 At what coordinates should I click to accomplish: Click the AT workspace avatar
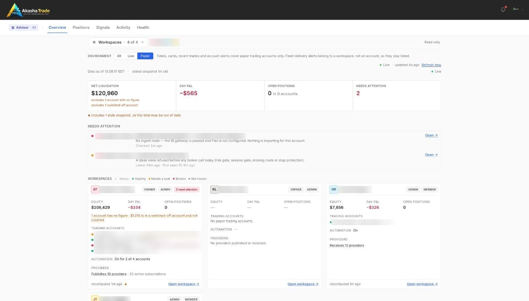point(95,190)
